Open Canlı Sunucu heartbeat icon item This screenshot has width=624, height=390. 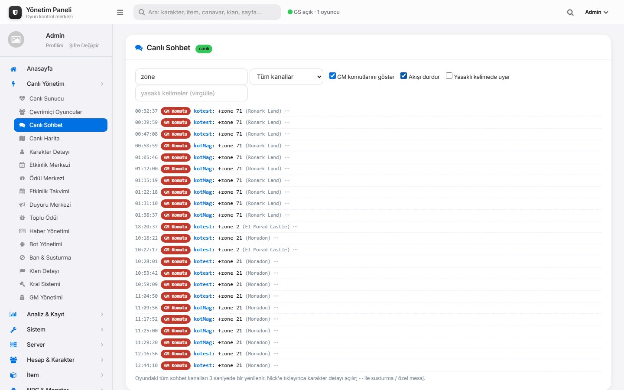coord(22,98)
